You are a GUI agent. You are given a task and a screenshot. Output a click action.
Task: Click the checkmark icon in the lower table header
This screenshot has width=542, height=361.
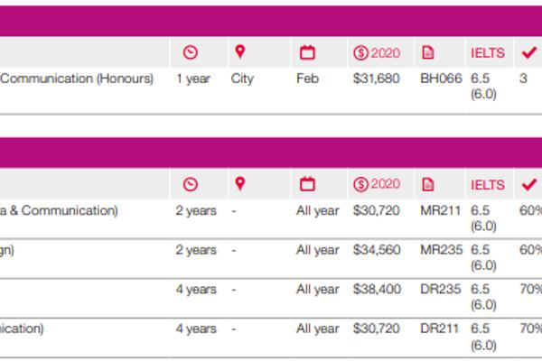tap(528, 184)
